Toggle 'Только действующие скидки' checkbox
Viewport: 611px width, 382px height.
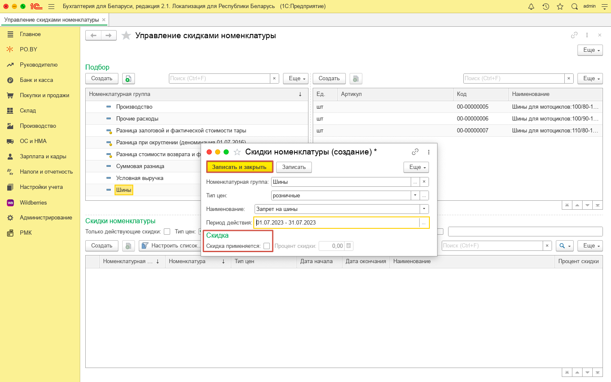167,231
